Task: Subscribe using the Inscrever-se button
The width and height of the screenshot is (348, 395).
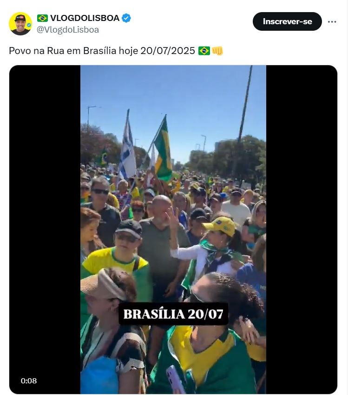Action: click(287, 21)
